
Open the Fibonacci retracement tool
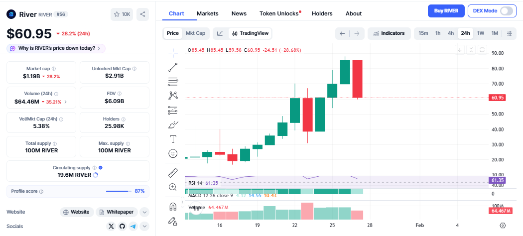173,81
